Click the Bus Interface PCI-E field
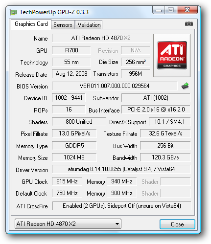 point(156,110)
